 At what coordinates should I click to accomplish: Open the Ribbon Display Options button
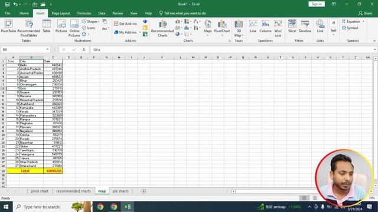click(334, 4)
